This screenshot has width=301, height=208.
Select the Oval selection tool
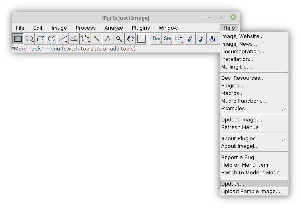click(x=29, y=39)
